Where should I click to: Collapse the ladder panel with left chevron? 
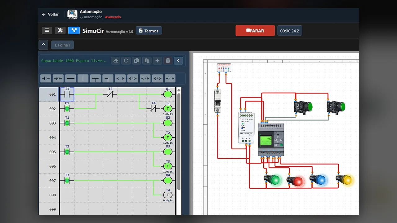tap(178, 61)
